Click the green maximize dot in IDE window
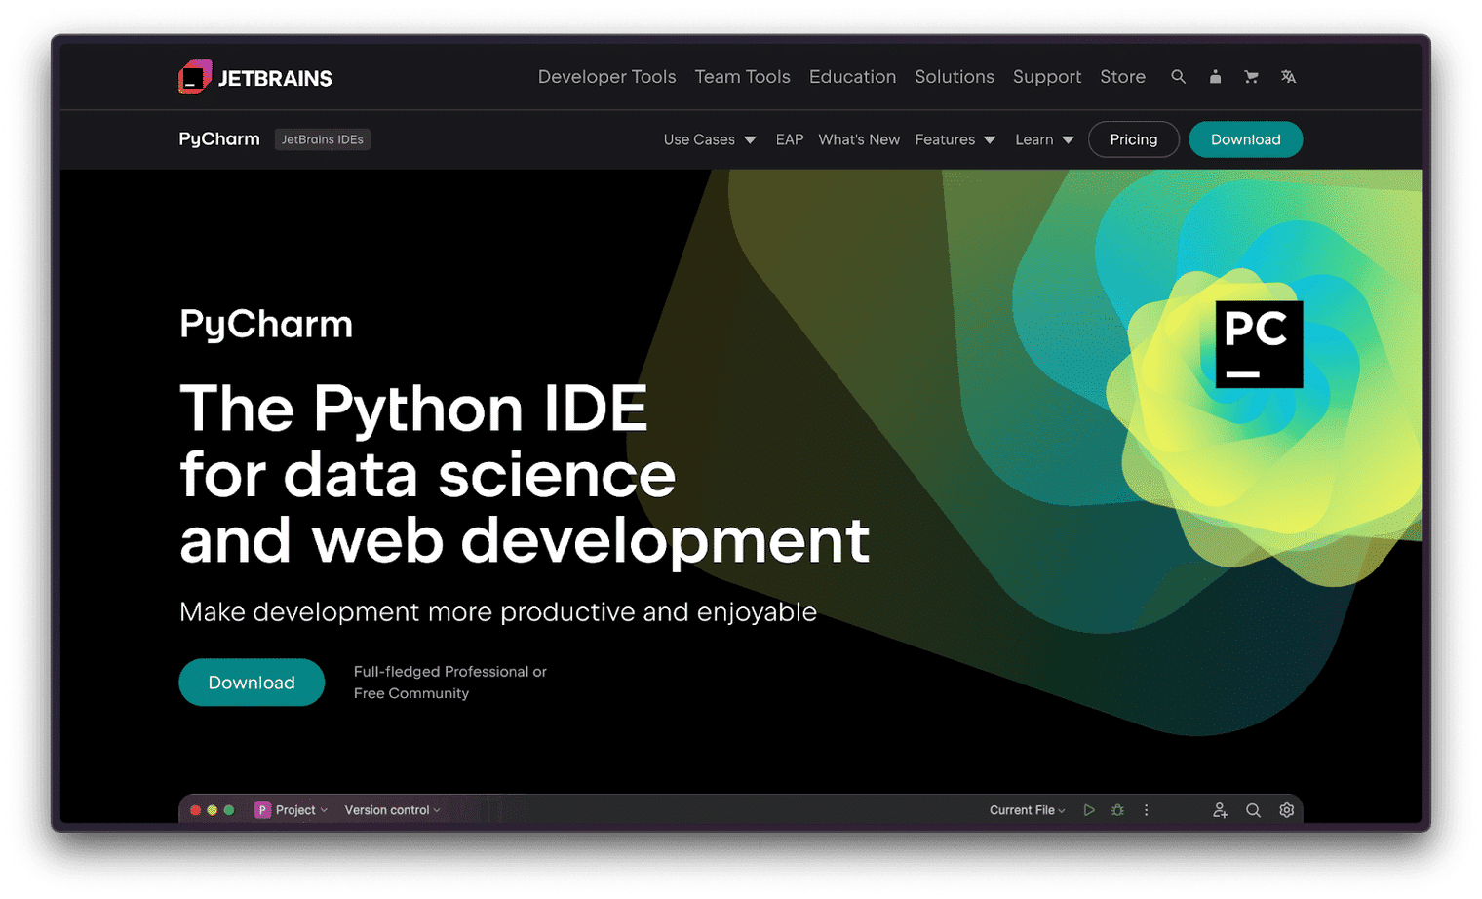This screenshot has width=1482, height=899. coord(229,810)
